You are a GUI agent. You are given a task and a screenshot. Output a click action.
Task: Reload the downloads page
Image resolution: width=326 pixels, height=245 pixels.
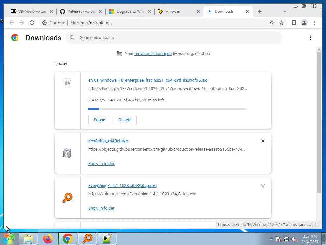click(x=32, y=23)
